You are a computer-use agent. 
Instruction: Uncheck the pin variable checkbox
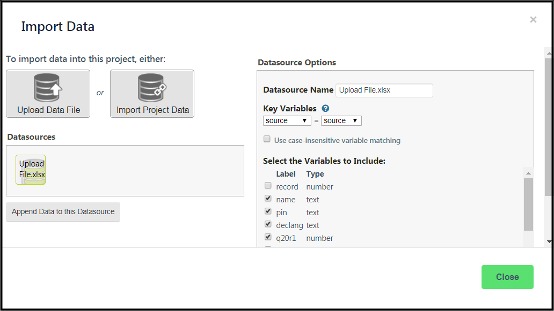(x=268, y=211)
